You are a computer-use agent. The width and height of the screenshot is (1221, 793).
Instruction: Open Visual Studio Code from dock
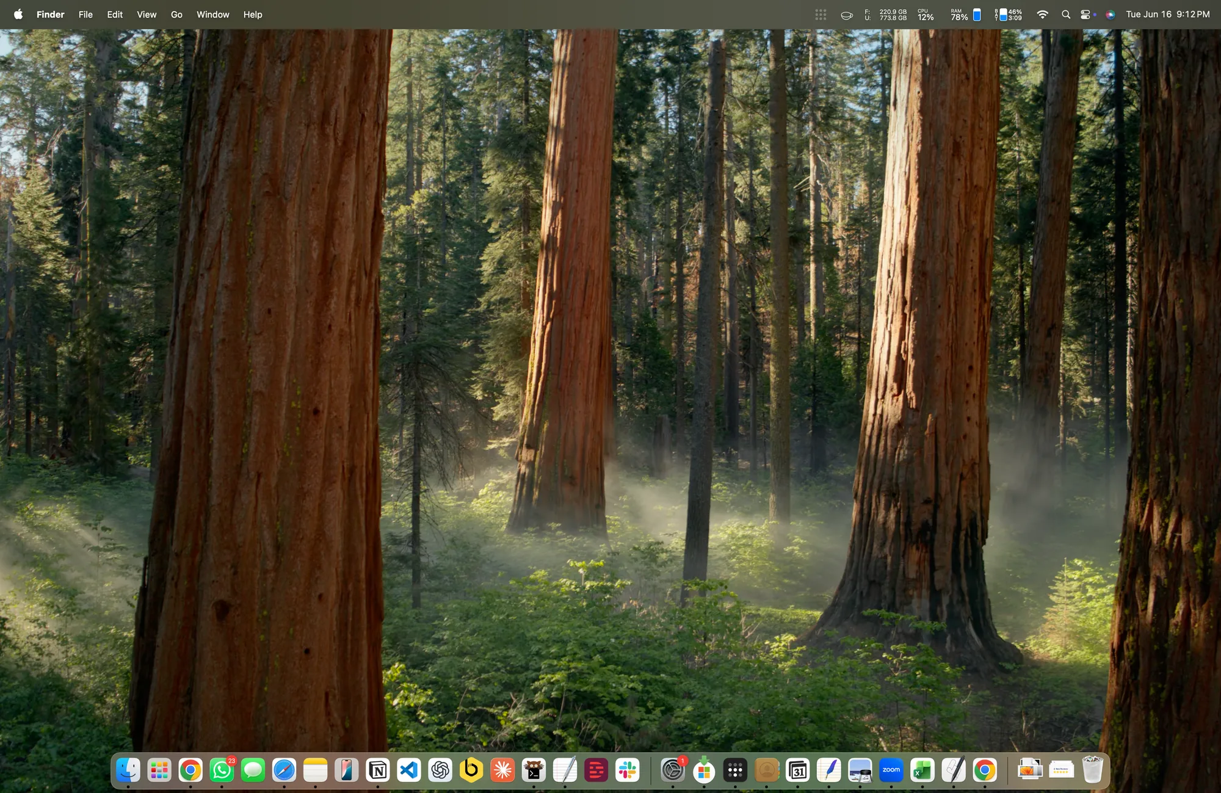pyautogui.click(x=409, y=770)
